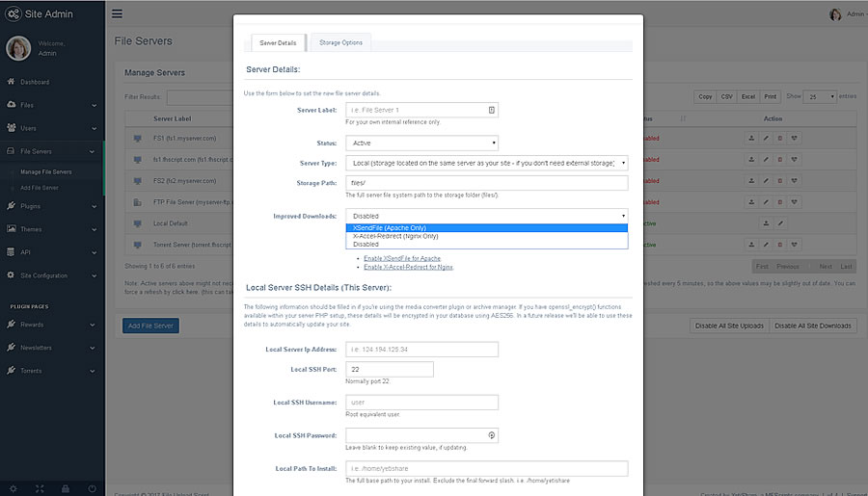
Task: Click the Site Configuration gear icon
Action: click(x=11, y=274)
